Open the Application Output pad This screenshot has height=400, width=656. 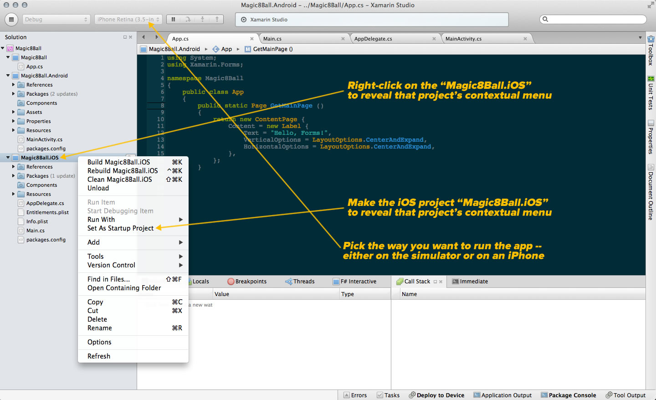pos(502,395)
